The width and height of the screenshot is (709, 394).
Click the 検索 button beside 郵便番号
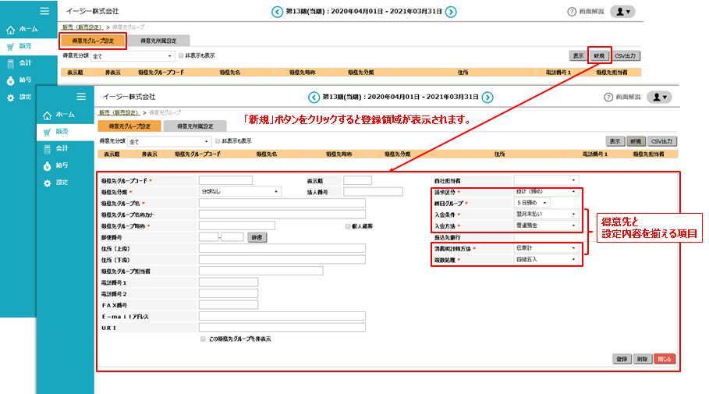coord(257,237)
